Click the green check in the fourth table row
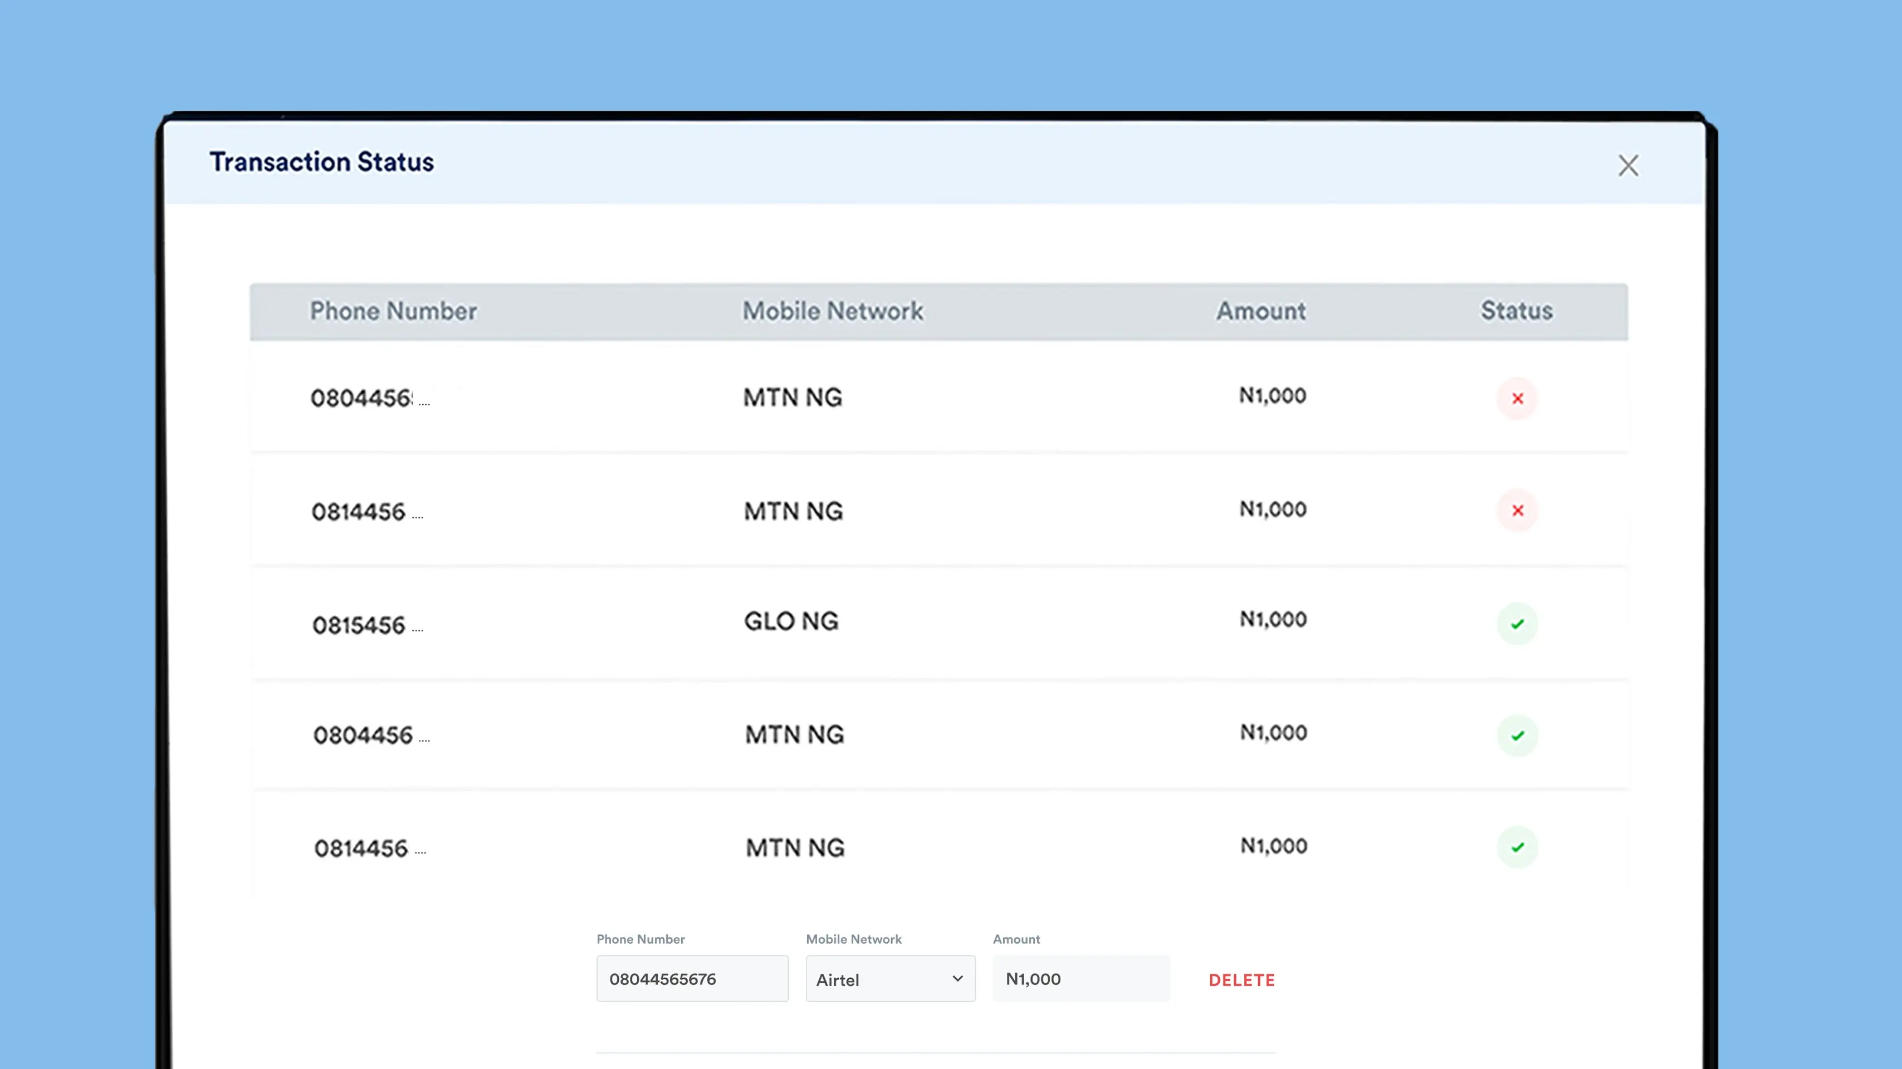This screenshot has width=1902, height=1069. tap(1517, 735)
